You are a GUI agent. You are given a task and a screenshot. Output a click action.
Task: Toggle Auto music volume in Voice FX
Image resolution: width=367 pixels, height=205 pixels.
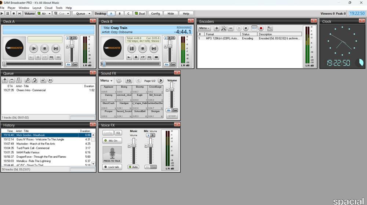point(133,167)
